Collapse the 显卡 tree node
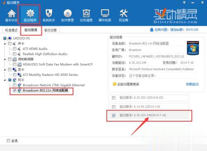Image resolution: width=207 pixels, height=151 pixels. pyautogui.click(x=5, y=70)
